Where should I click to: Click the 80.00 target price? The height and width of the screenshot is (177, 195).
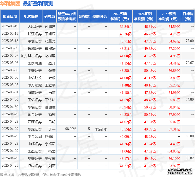point(190,136)
